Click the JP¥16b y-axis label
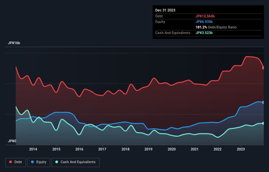The height and width of the screenshot is (172, 269). tap(14, 43)
